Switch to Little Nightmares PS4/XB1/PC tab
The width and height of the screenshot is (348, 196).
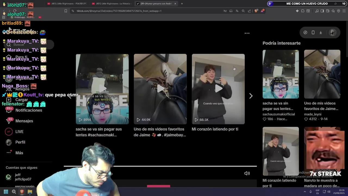coord(67,4)
